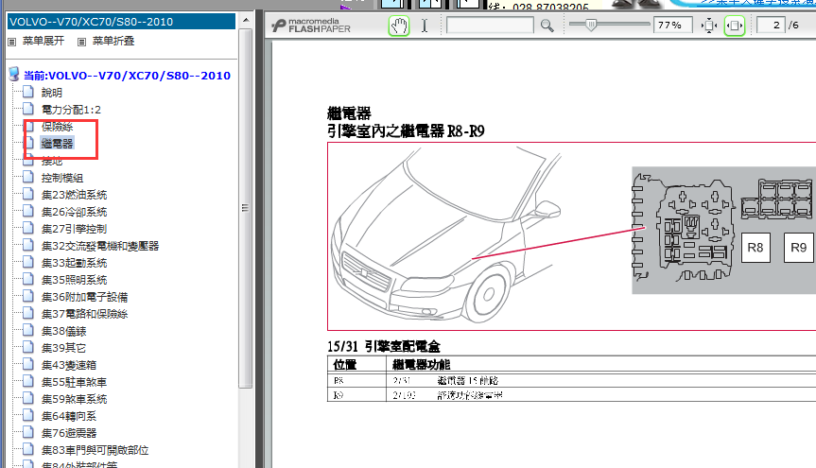
Task: Click the fit-to-height page icon
Action: coord(709,26)
